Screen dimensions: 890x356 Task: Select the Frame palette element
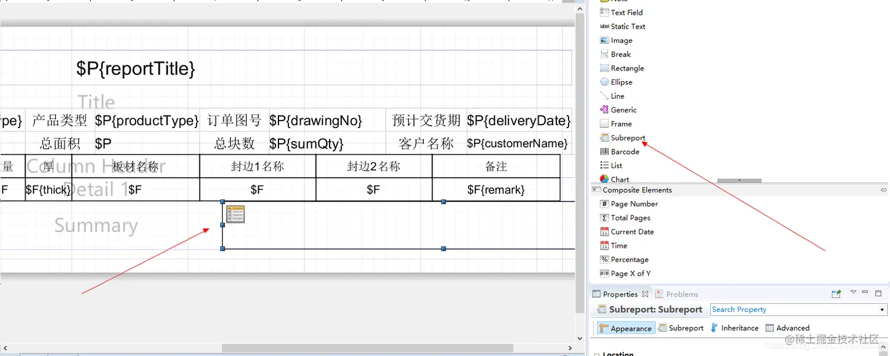[616, 124]
